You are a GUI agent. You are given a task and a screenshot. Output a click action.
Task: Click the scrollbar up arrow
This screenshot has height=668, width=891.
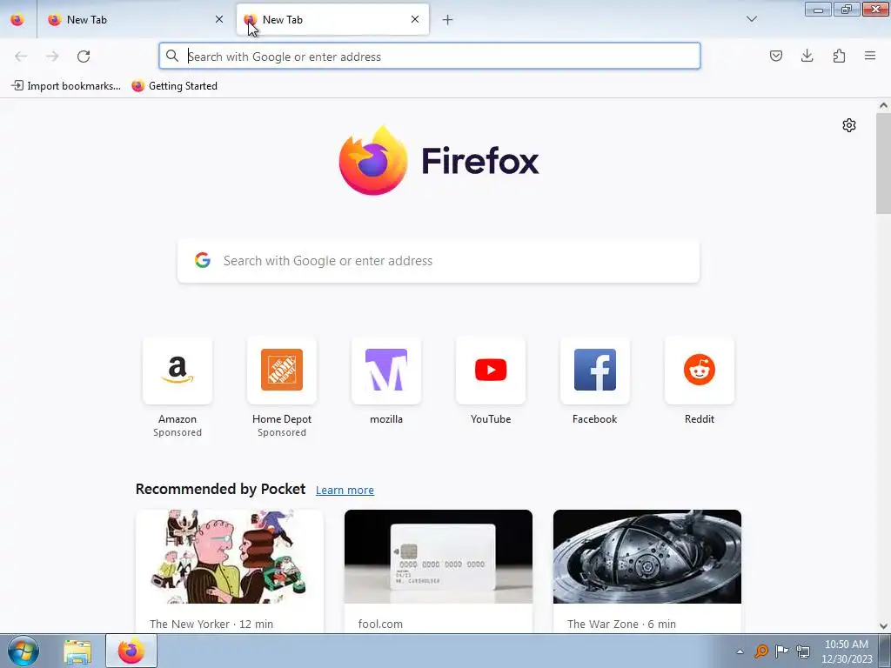coord(883,105)
